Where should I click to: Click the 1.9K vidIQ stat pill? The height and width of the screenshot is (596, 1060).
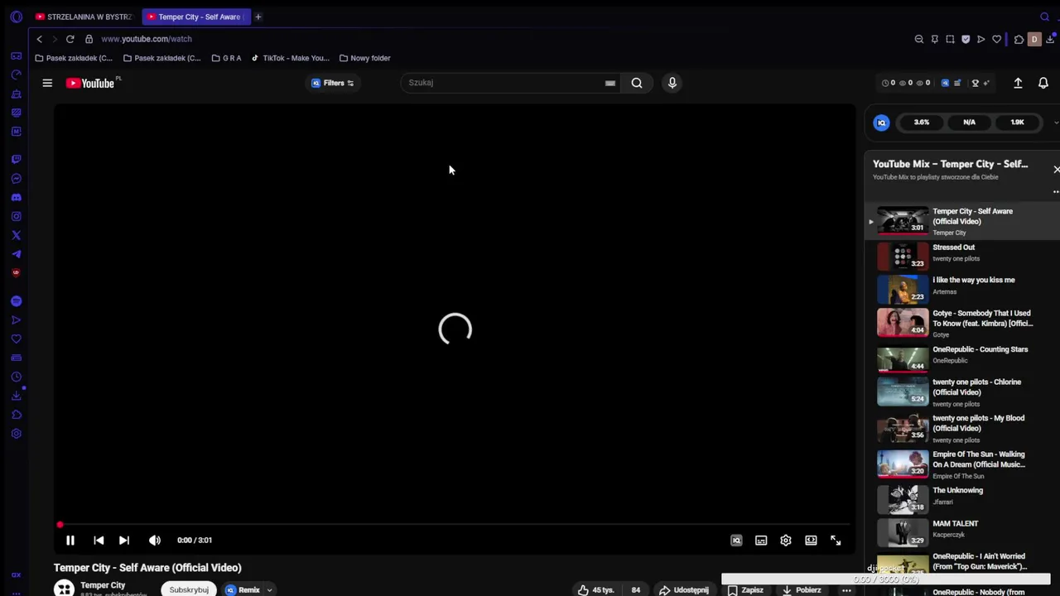1017,123
